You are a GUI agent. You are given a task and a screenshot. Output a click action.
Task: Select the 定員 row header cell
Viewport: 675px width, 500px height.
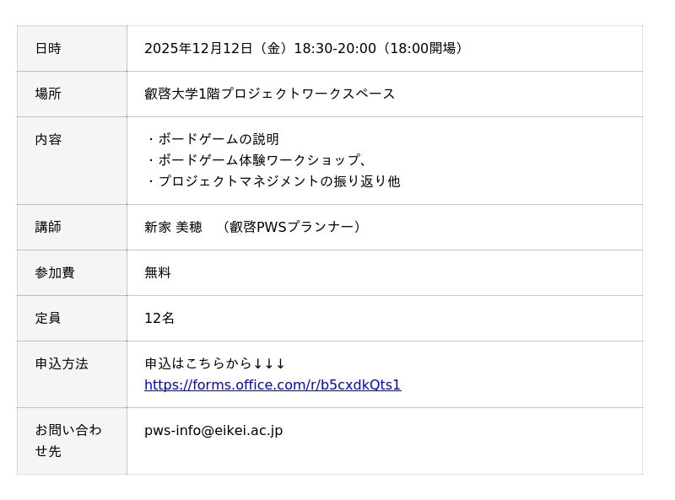pos(72,319)
